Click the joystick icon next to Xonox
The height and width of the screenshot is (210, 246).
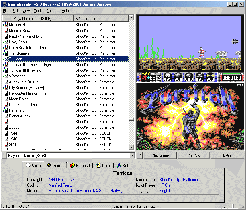click(6, 121)
